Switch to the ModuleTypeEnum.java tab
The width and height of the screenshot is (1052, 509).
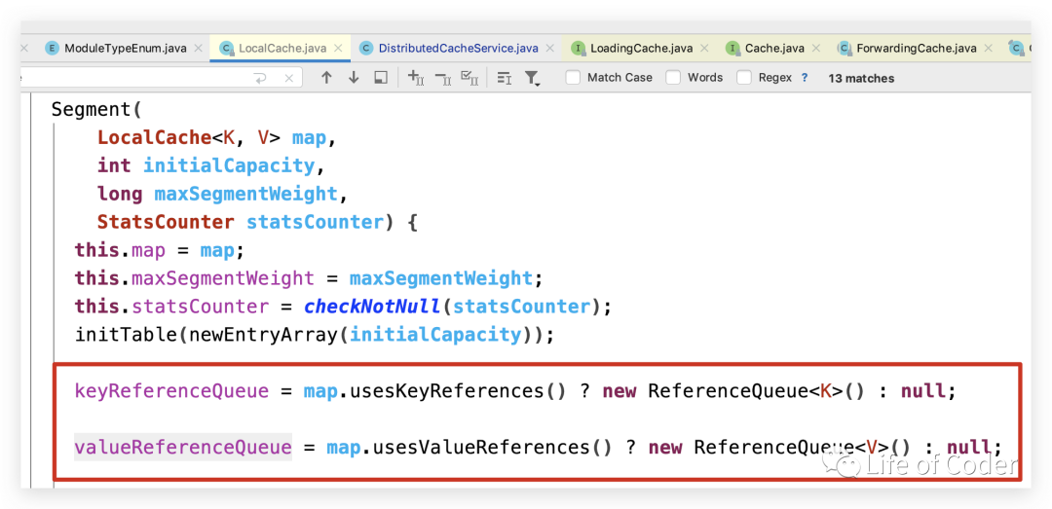click(125, 49)
